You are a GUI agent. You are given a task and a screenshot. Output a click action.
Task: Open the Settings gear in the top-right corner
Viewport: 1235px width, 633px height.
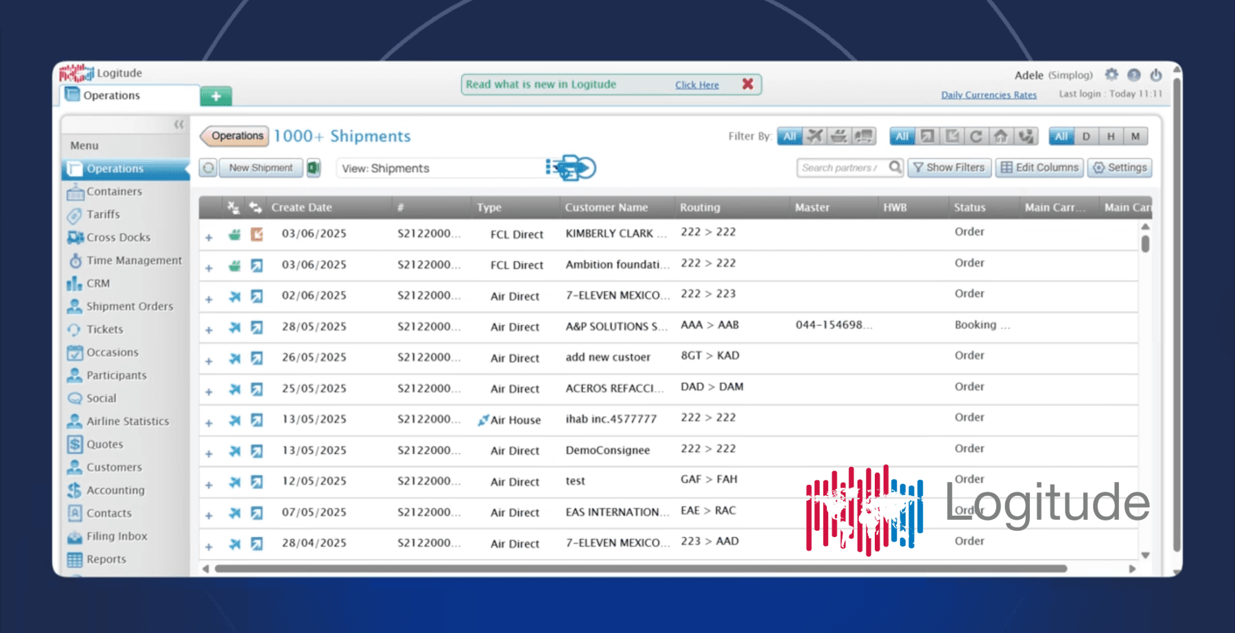tap(1111, 75)
